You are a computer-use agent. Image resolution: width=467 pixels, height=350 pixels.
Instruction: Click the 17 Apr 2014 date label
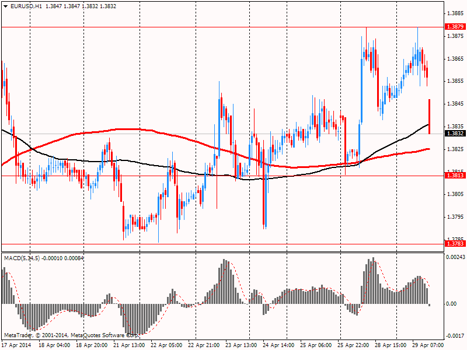click(17, 345)
